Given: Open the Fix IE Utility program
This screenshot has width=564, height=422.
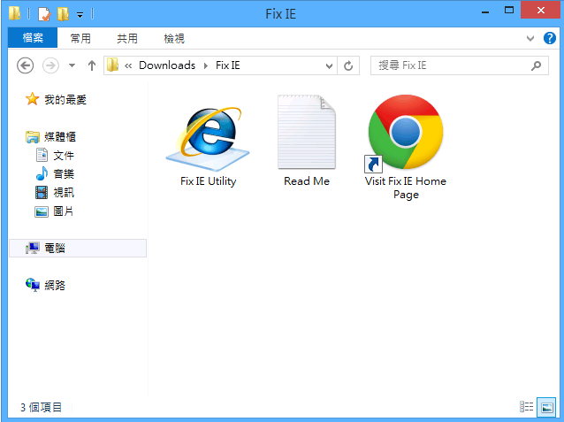Looking at the screenshot, I should 208,147.
